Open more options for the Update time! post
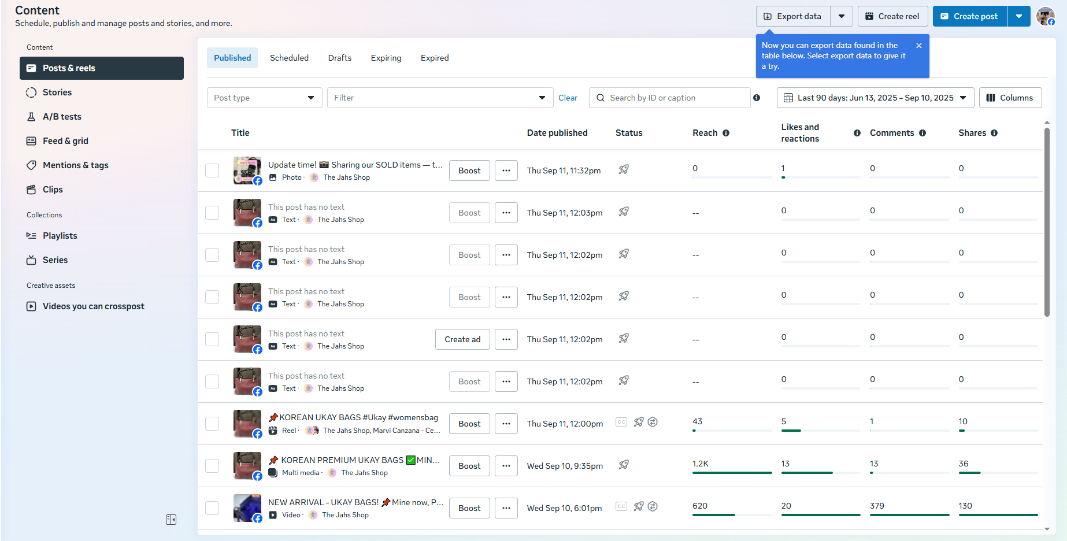This screenshot has height=541, width=1067. click(506, 171)
